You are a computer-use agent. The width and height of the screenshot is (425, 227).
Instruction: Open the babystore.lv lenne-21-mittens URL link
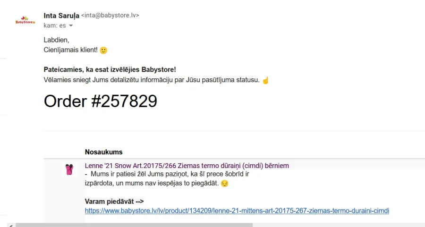pos(237,211)
